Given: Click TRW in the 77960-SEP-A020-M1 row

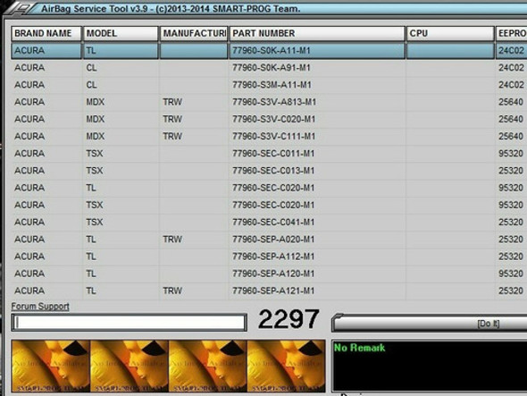Looking at the screenshot, I should click(x=172, y=240).
